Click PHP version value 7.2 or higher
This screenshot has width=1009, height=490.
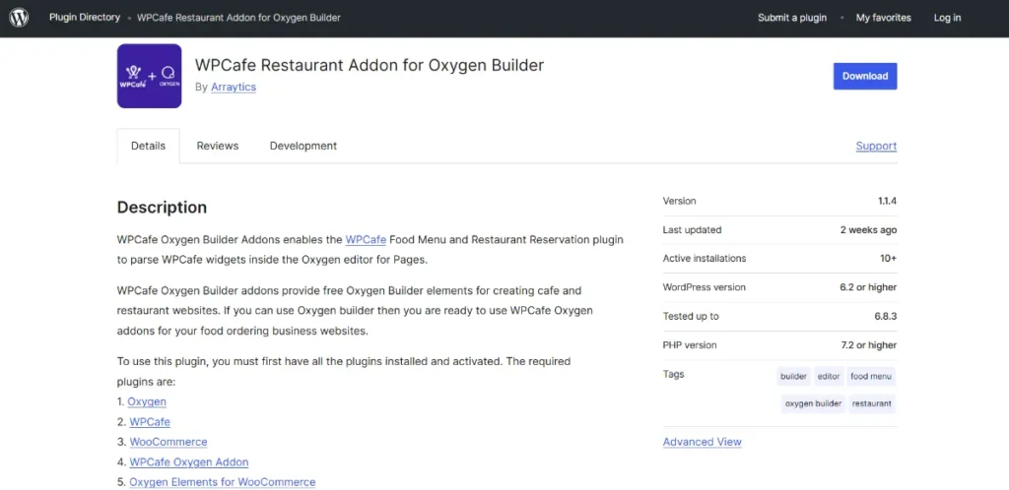[x=869, y=344]
